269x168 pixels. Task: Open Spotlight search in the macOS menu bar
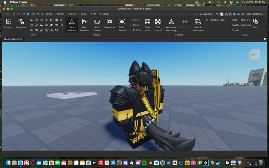click(225, 2)
